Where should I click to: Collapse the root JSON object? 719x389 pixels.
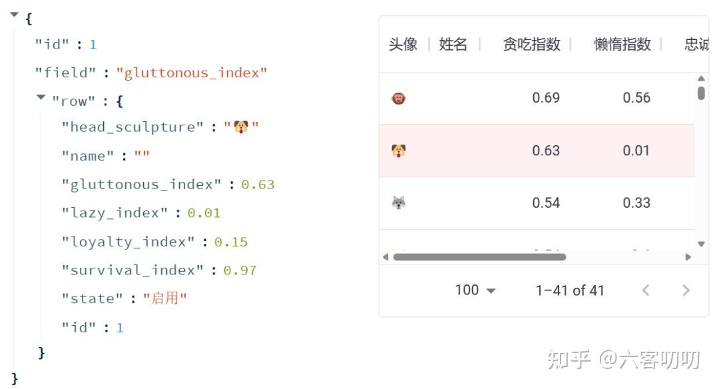click(x=14, y=15)
